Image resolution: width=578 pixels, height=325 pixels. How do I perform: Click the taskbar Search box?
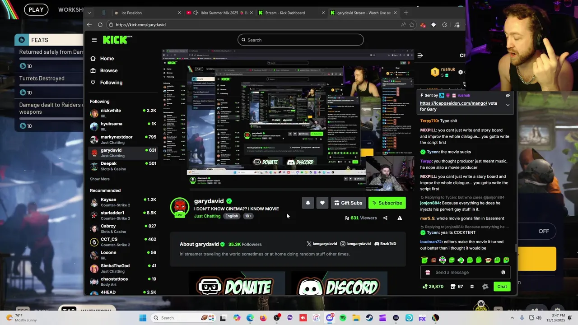click(182, 318)
